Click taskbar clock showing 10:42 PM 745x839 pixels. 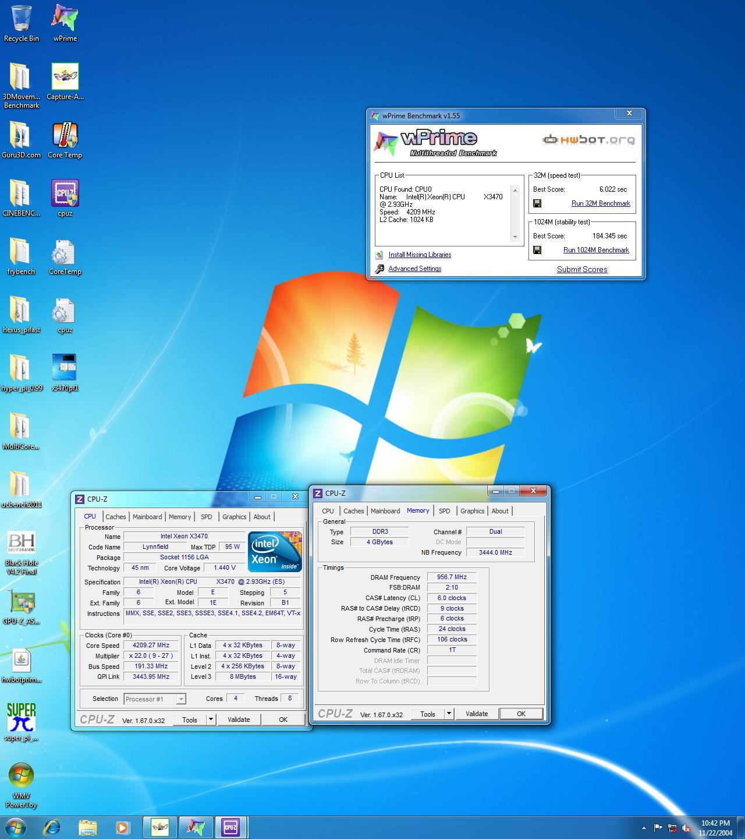click(715, 828)
